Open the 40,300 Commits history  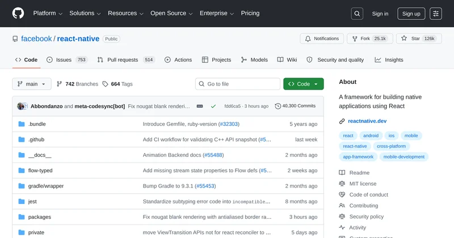pyautogui.click(x=295, y=106)
